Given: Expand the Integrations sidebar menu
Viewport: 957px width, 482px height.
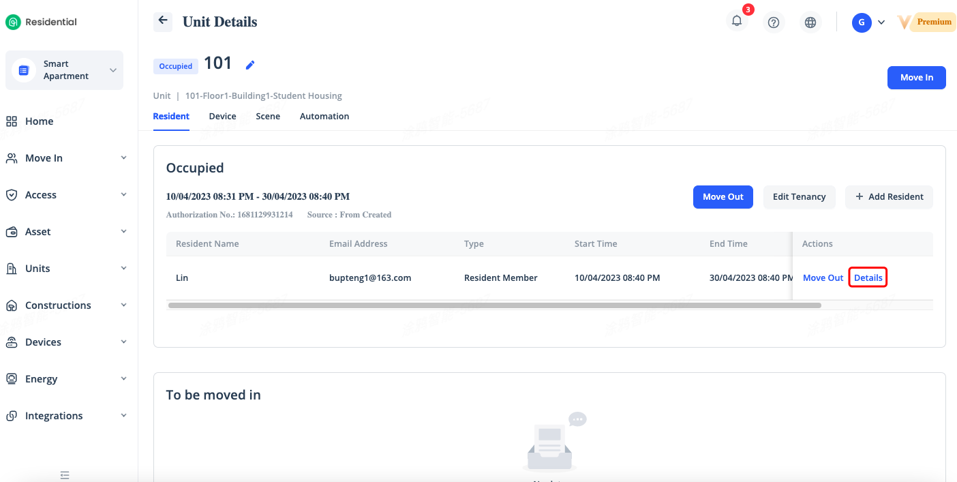Looking at the screenshot, I should [x=65, y=416].
